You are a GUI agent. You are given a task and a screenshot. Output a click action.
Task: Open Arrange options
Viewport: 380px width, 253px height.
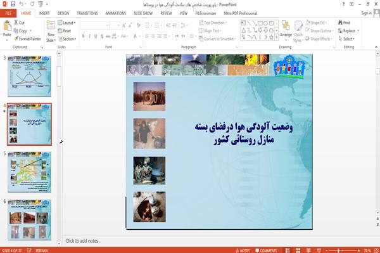pos(286,30)
